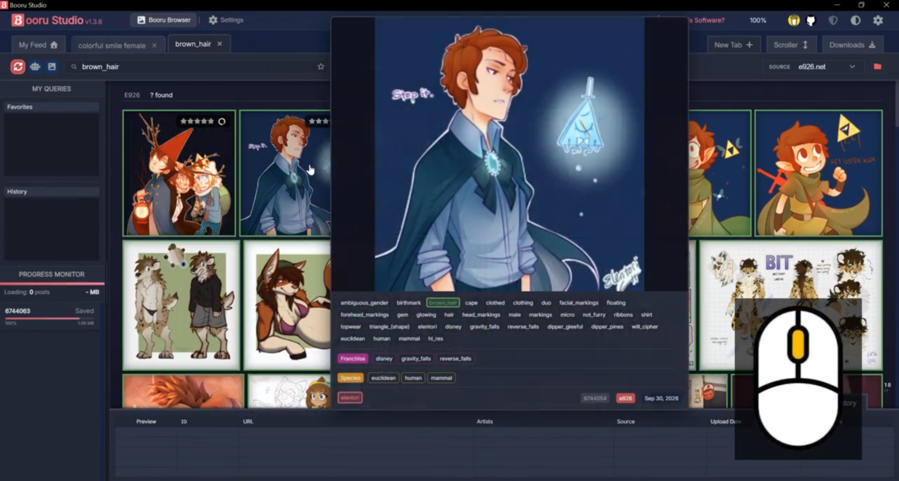Close the colorful smile female tab

point(154,45)
